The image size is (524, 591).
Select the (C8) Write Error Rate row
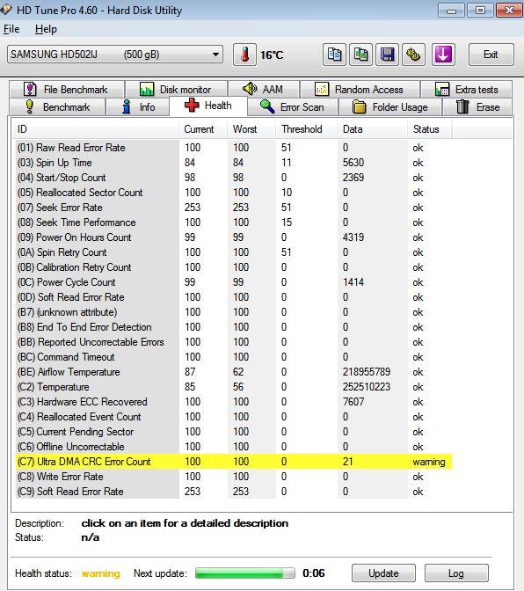234,477
